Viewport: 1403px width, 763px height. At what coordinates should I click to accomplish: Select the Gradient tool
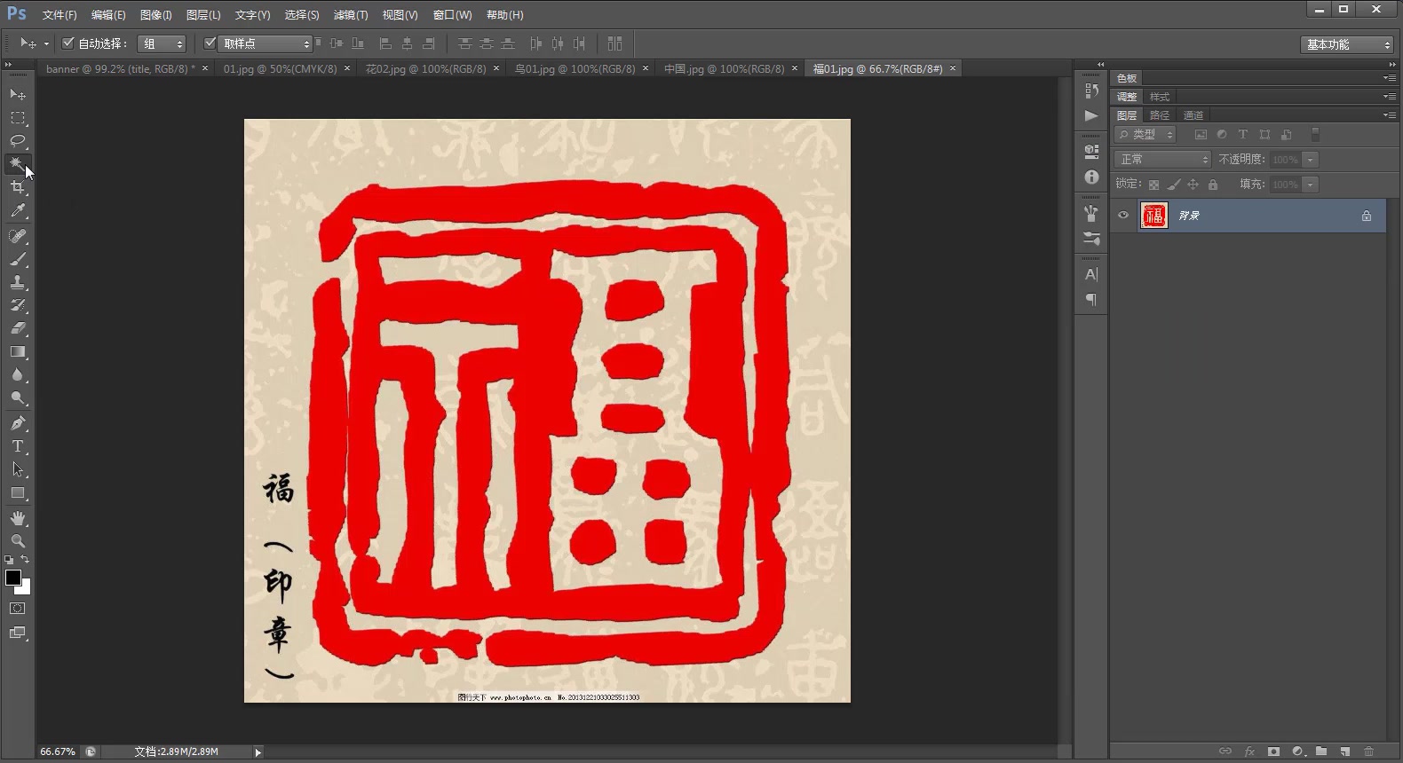(x=17, y=352)
